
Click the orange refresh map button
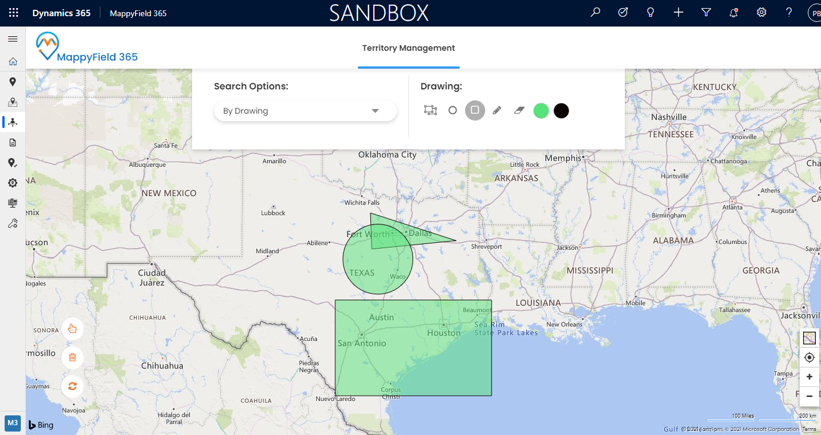72,386
